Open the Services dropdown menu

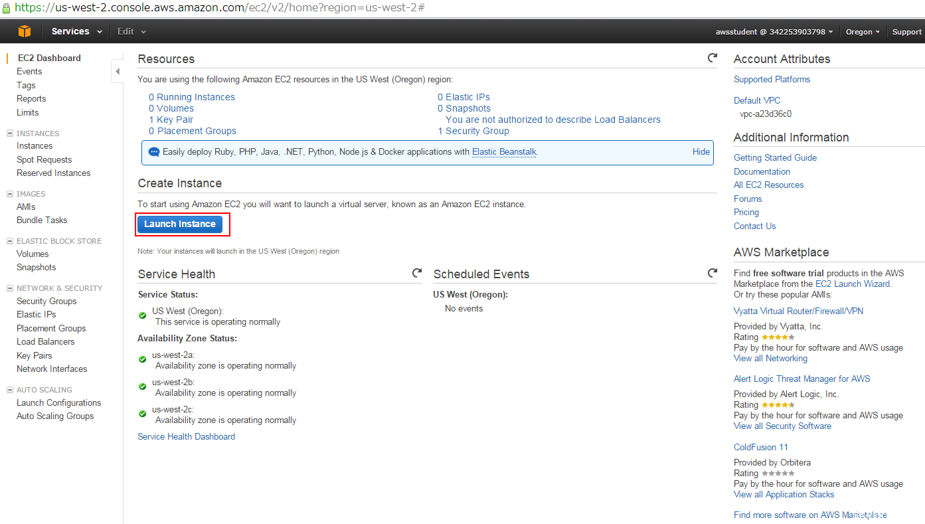click(x=76, y=31)
